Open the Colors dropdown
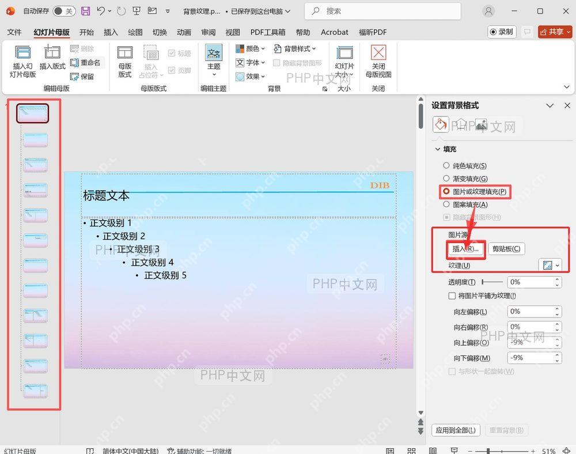This screenshot has width=576, height=454. 250,48
